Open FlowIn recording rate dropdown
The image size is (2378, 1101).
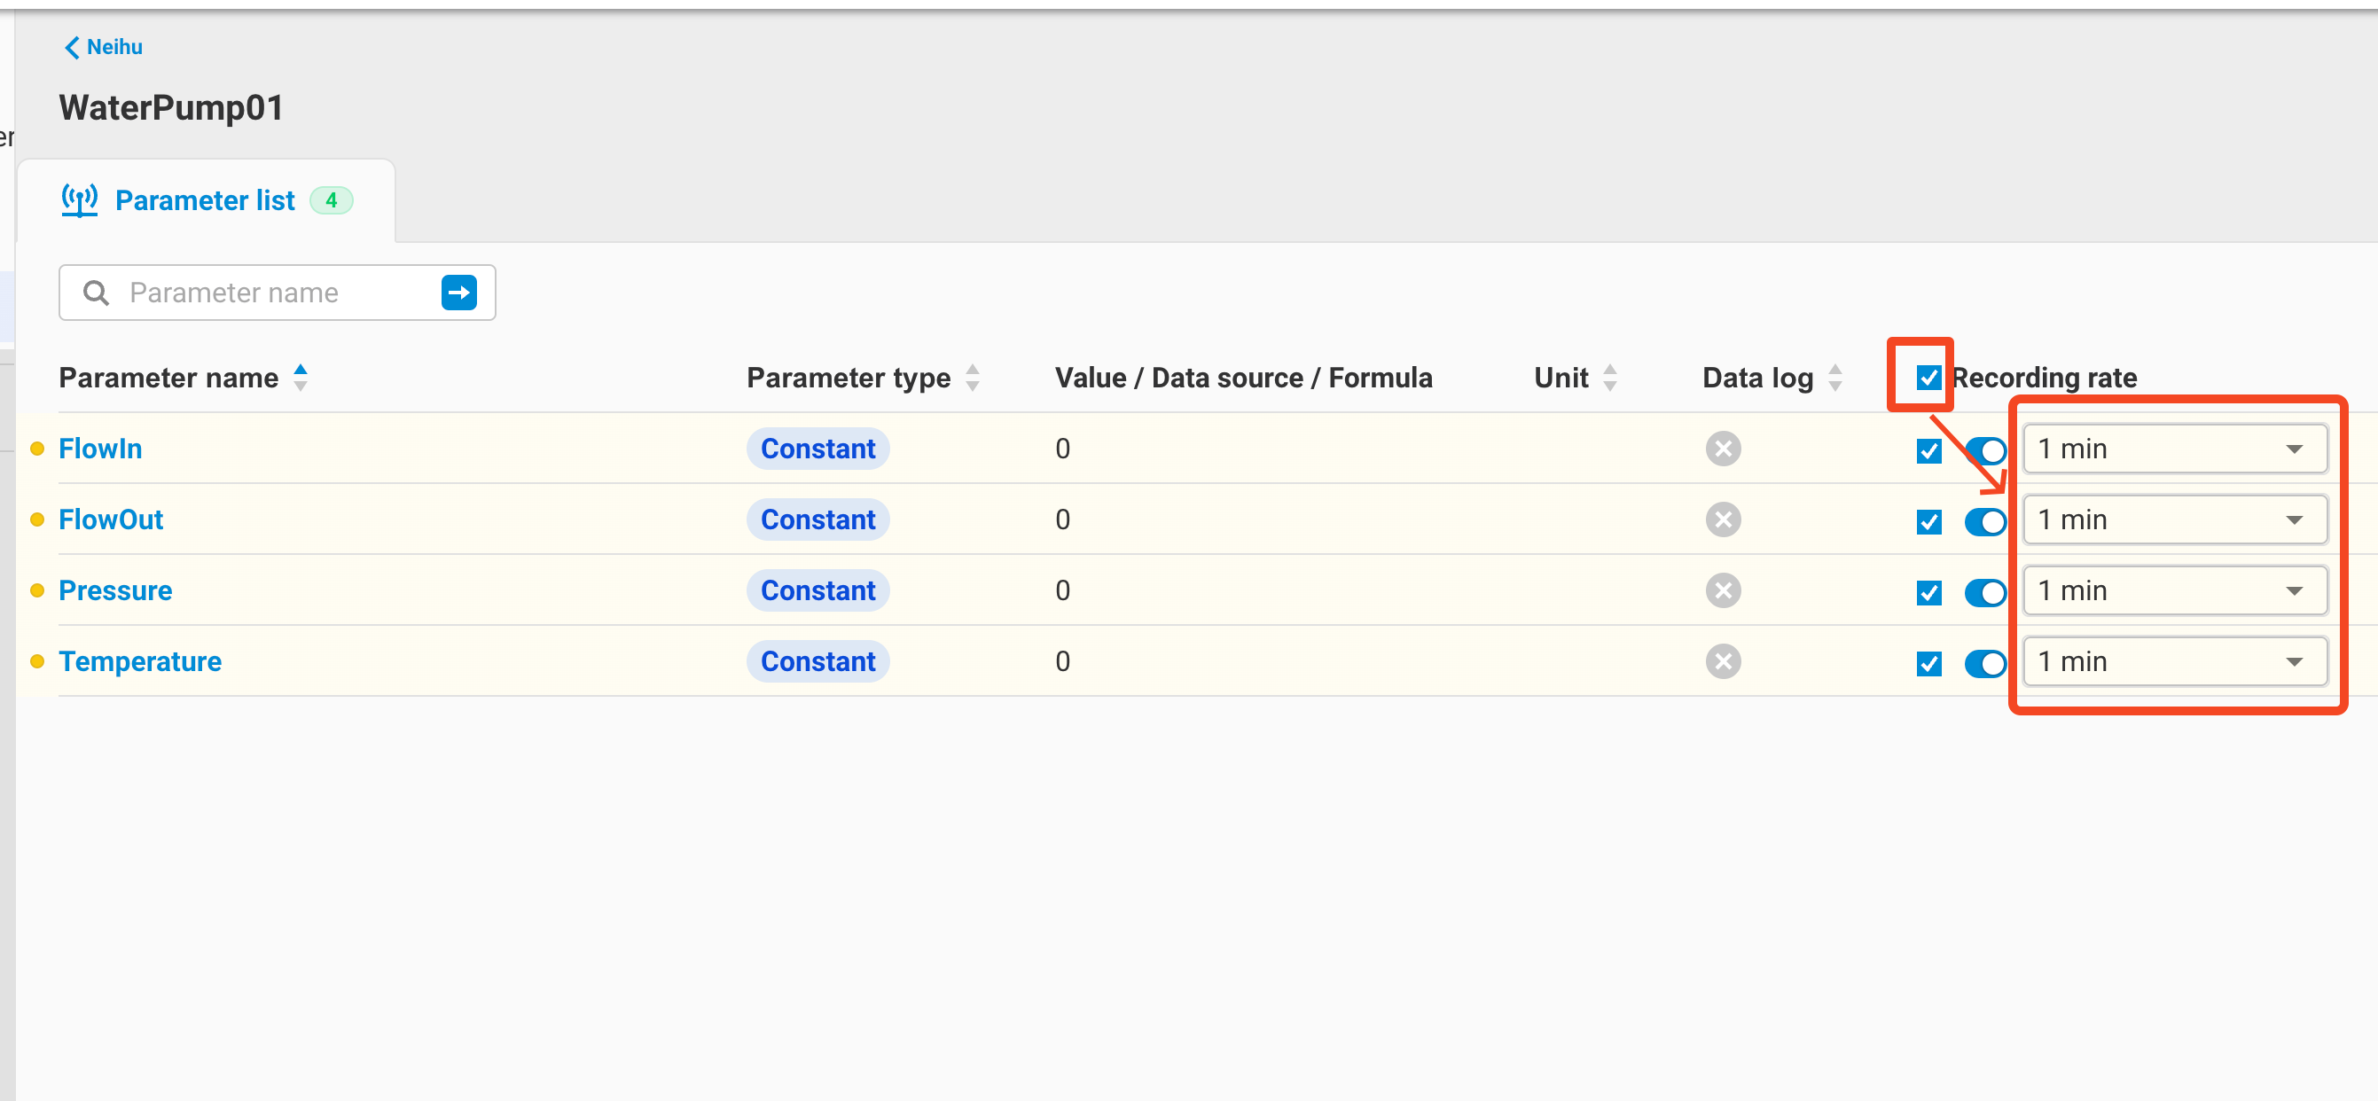click(x=2174, y=449)
